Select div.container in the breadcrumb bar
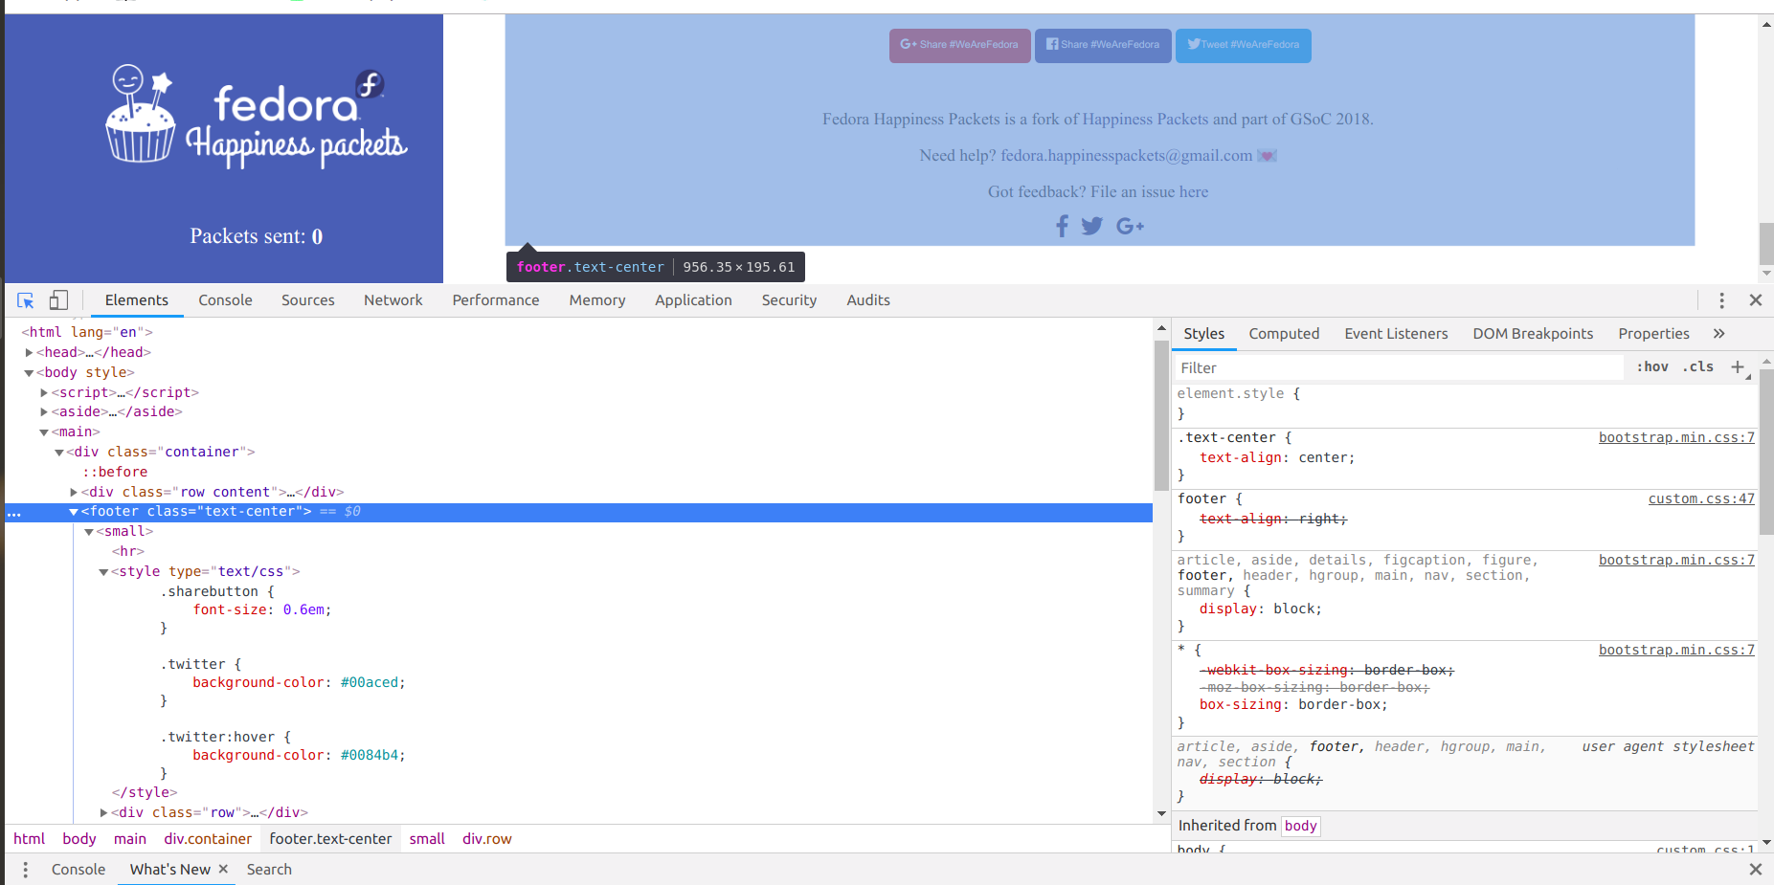 pos(208,839)
